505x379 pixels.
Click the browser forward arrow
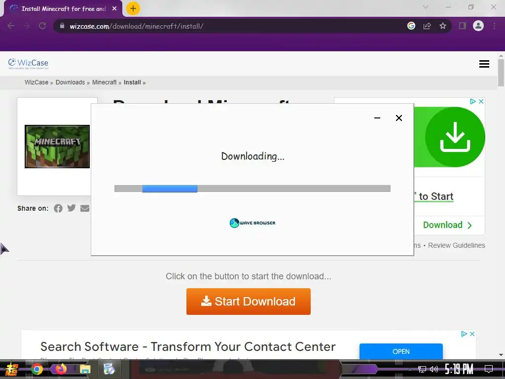27,26
